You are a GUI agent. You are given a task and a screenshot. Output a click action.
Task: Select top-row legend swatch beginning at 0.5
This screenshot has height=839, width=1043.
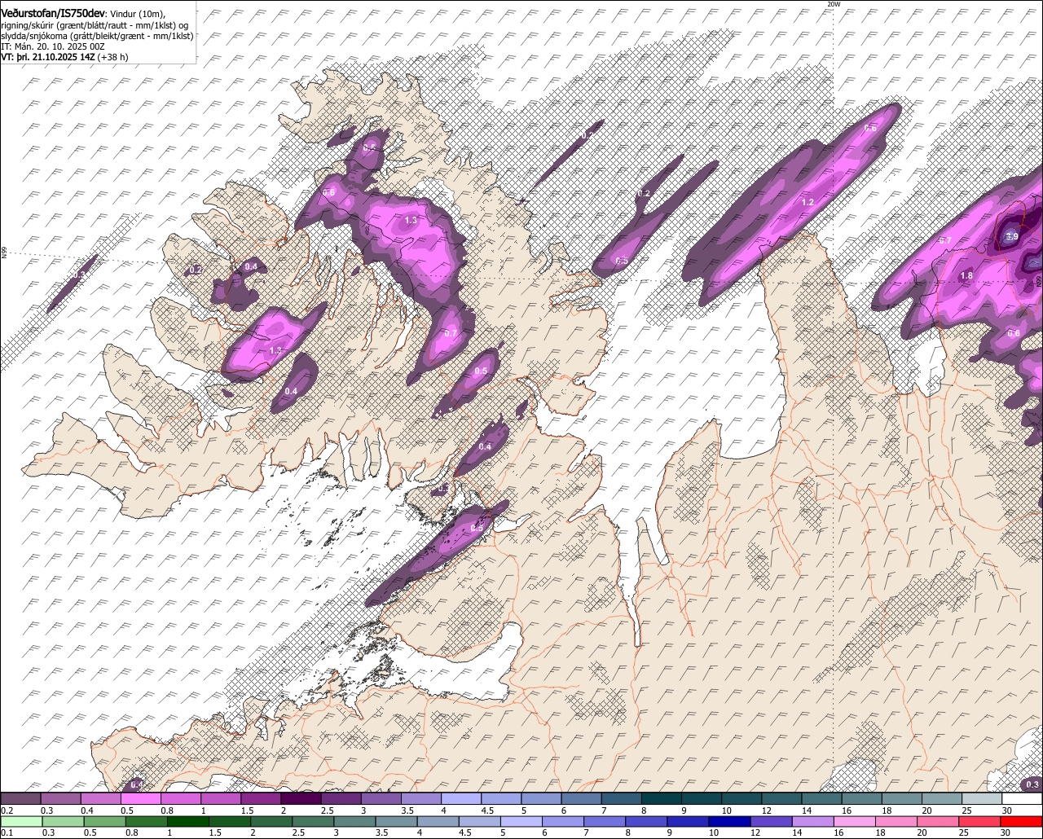click(140, 798)
